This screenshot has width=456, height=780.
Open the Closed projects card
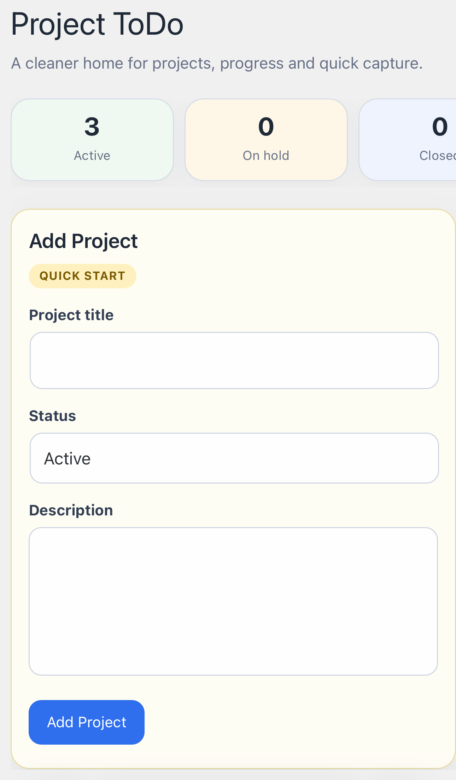coord(424,139)
